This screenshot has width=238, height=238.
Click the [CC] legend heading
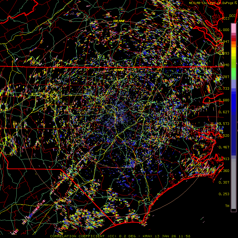tap(226, 18)
